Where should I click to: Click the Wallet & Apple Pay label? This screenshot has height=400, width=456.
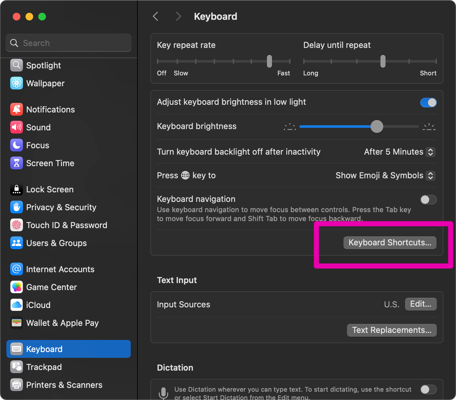pos(63,323)
